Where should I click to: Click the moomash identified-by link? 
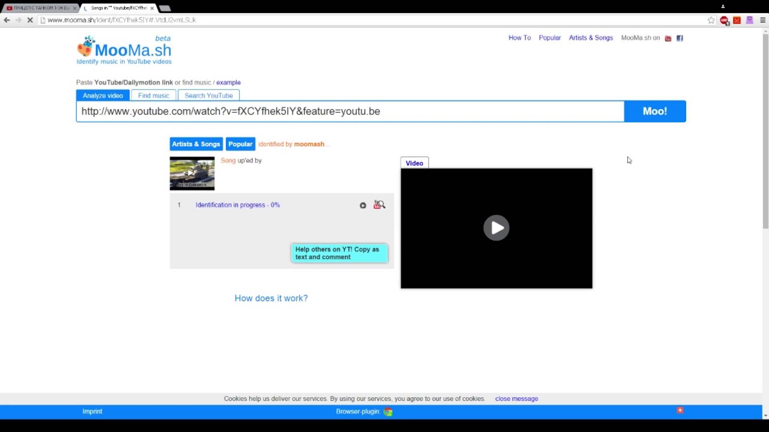tap(309, 144)
